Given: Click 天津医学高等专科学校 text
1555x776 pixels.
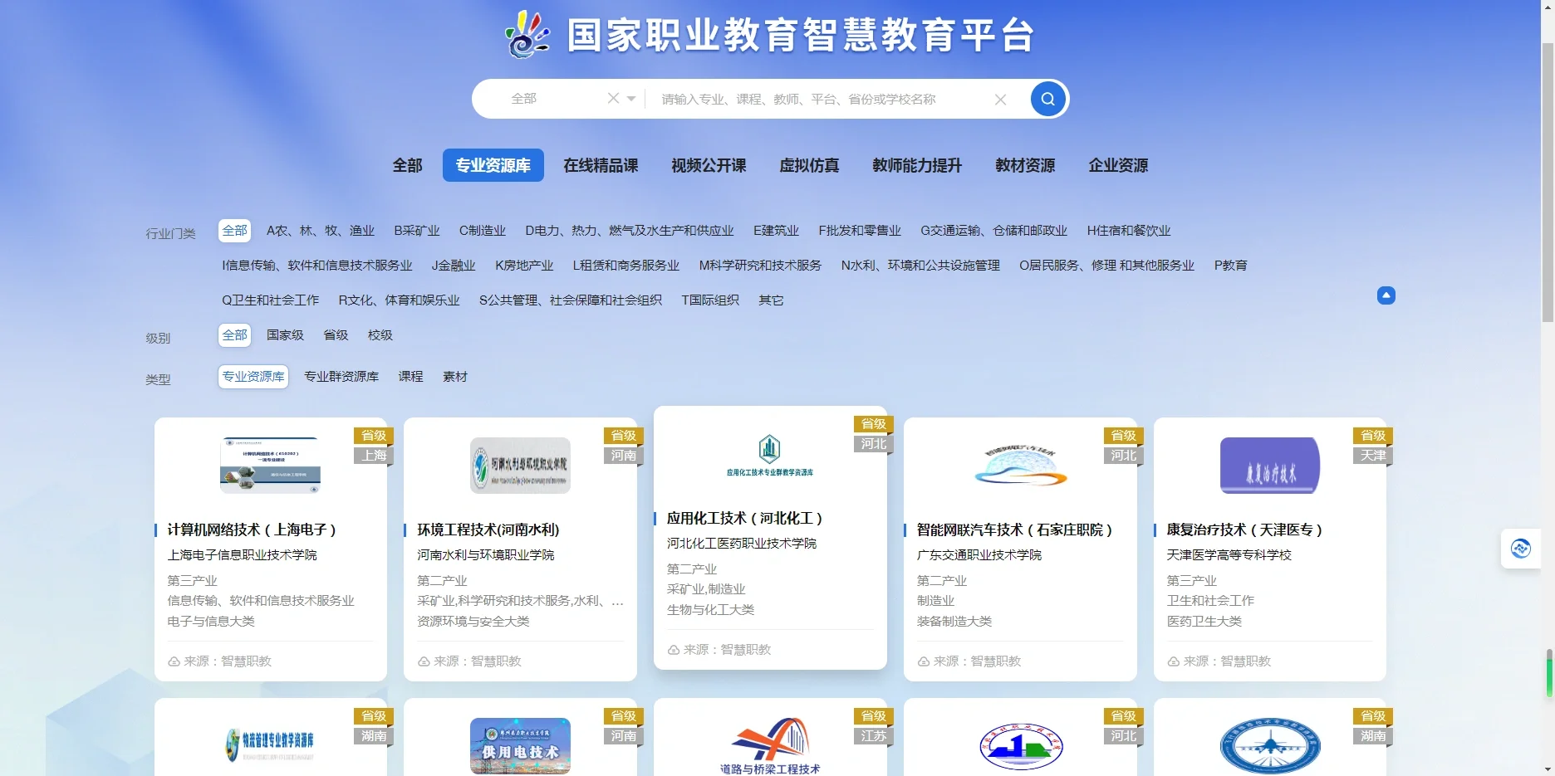Looking at the screenshot, I should pyautogui.click(x=1229, y=554).
